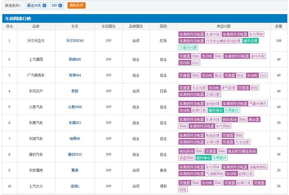
Task: Open the 荣威RX5 car series link
Action: [x=75, y=59]
